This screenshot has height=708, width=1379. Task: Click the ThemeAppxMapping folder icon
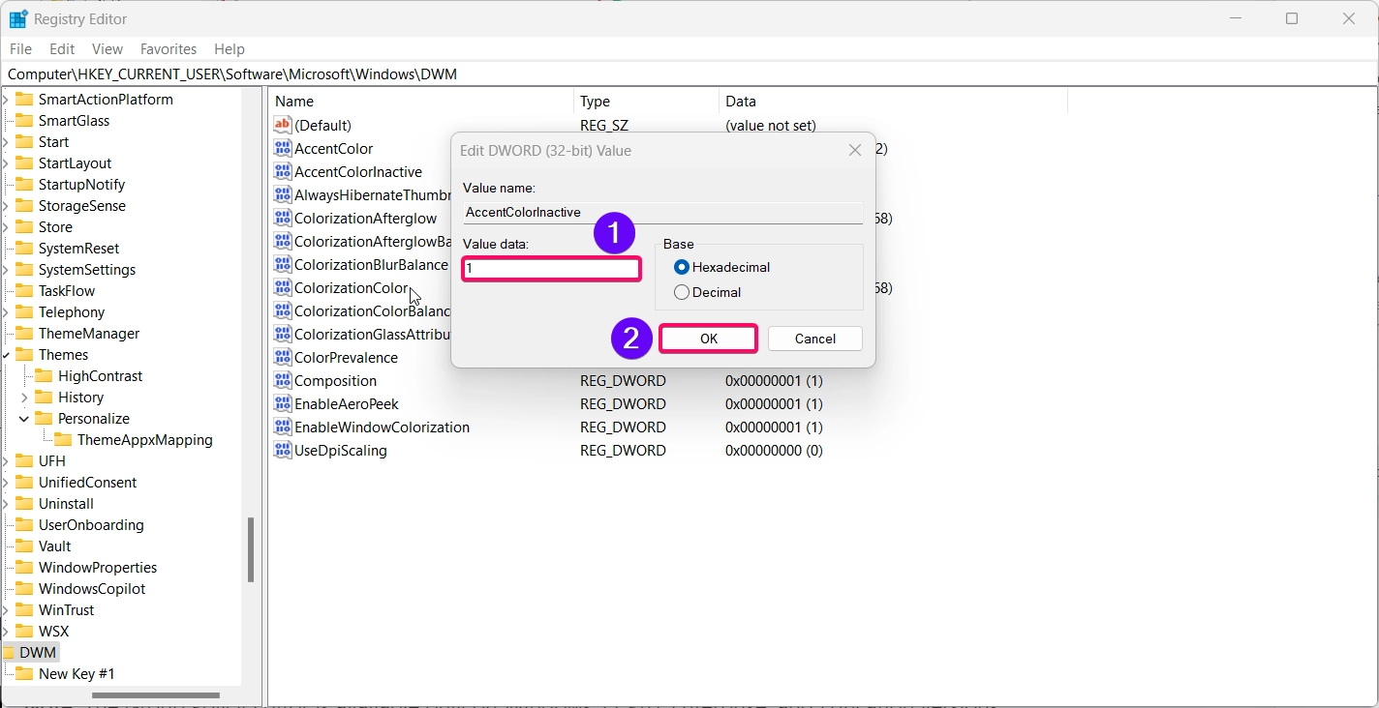pyautogui.click(x=63, y=439)
